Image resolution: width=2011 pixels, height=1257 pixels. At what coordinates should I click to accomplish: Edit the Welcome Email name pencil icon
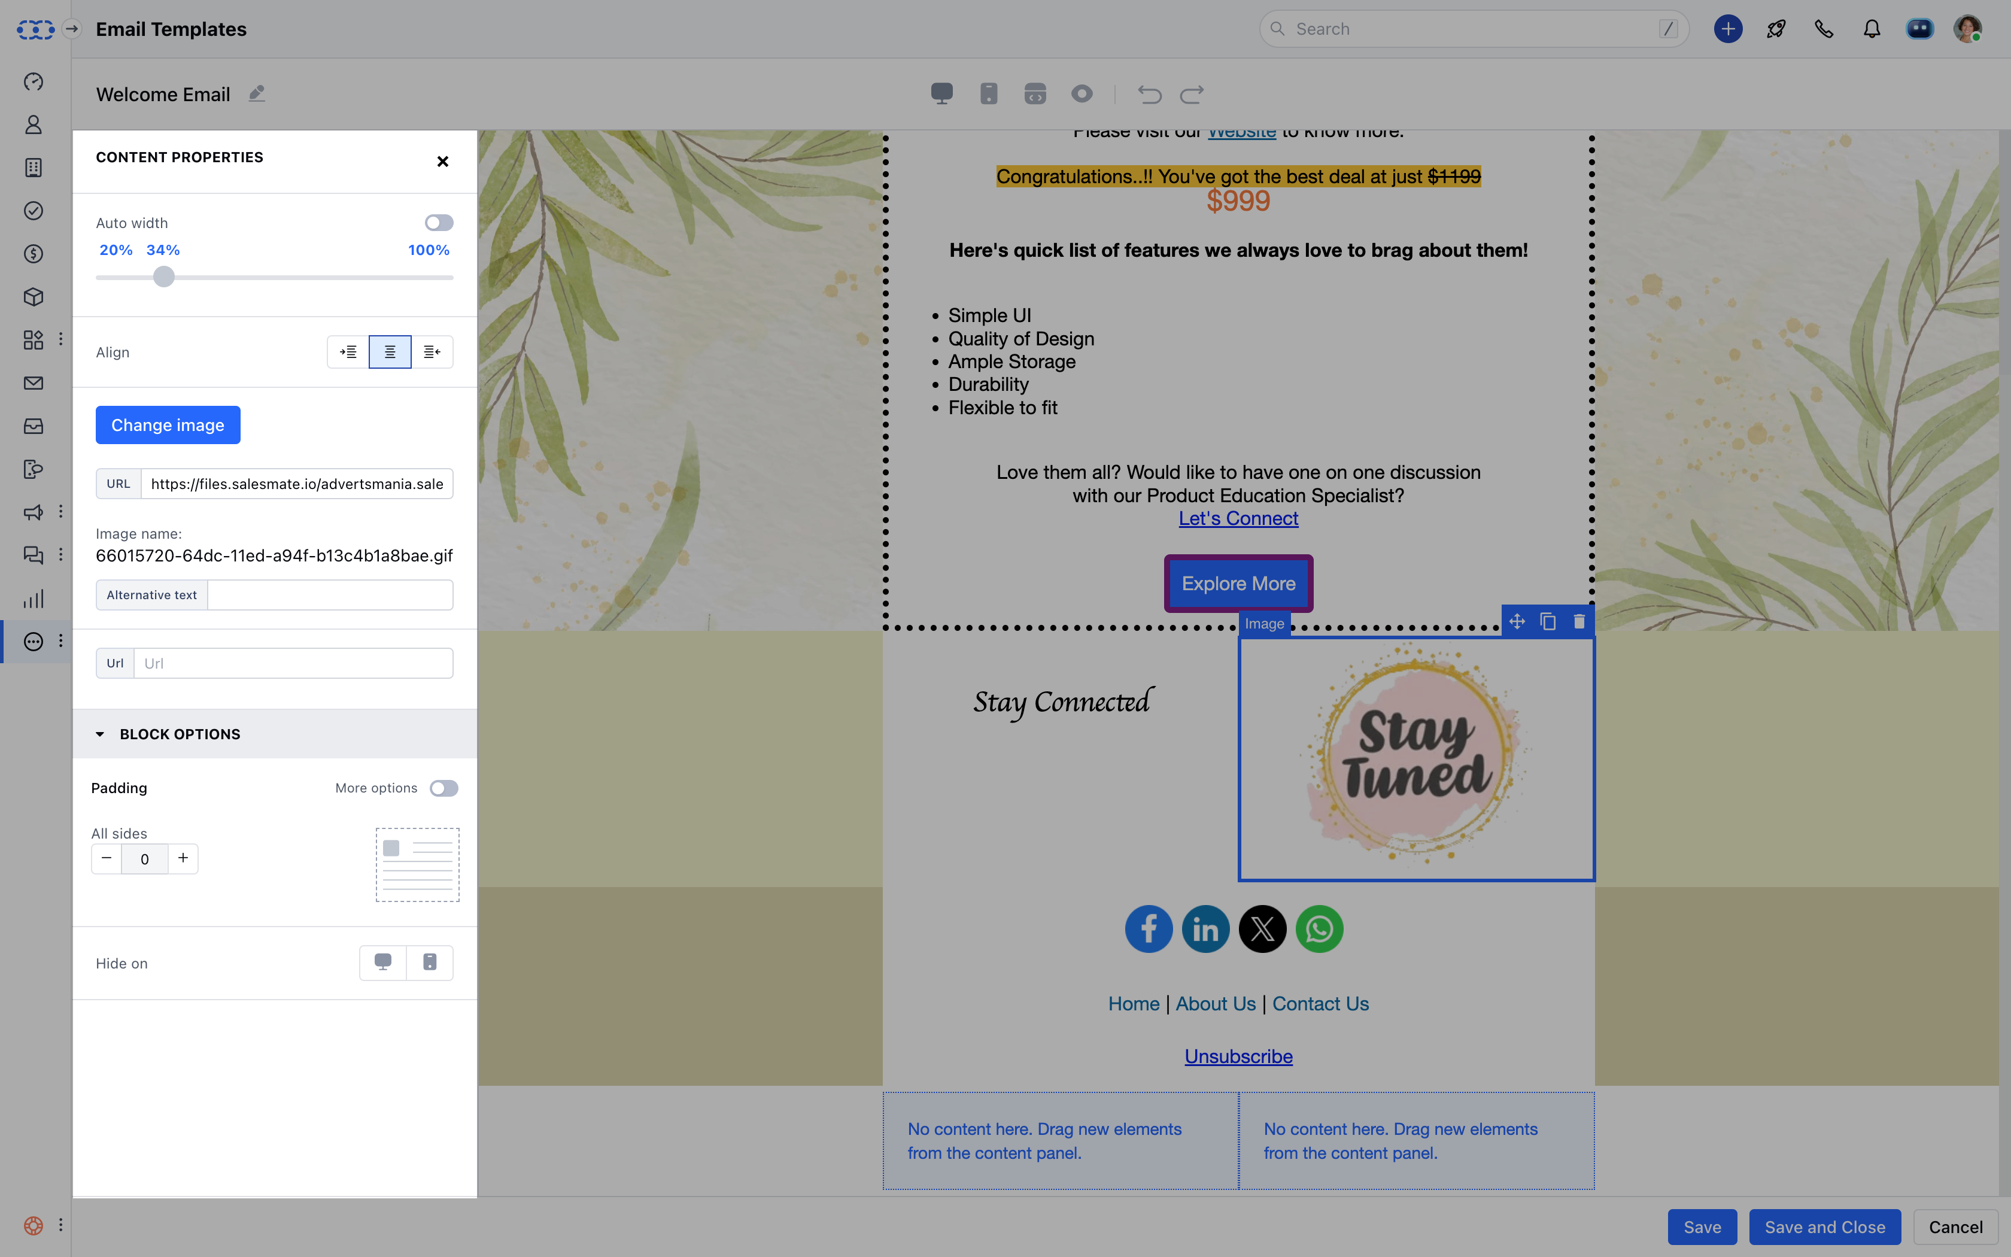[x=257, y=94]
